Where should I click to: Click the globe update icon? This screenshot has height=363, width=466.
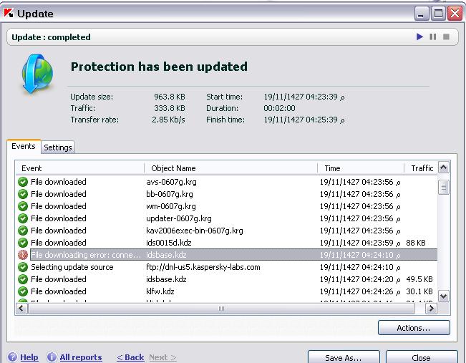(x=35, y=74)
